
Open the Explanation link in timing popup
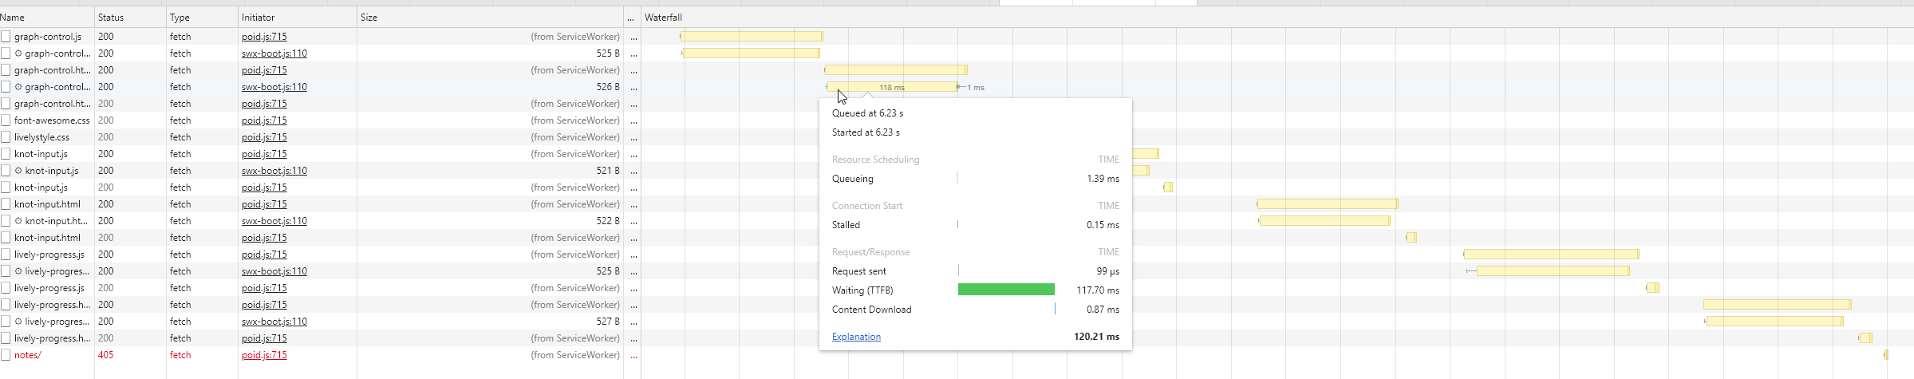tap(856, 337)
